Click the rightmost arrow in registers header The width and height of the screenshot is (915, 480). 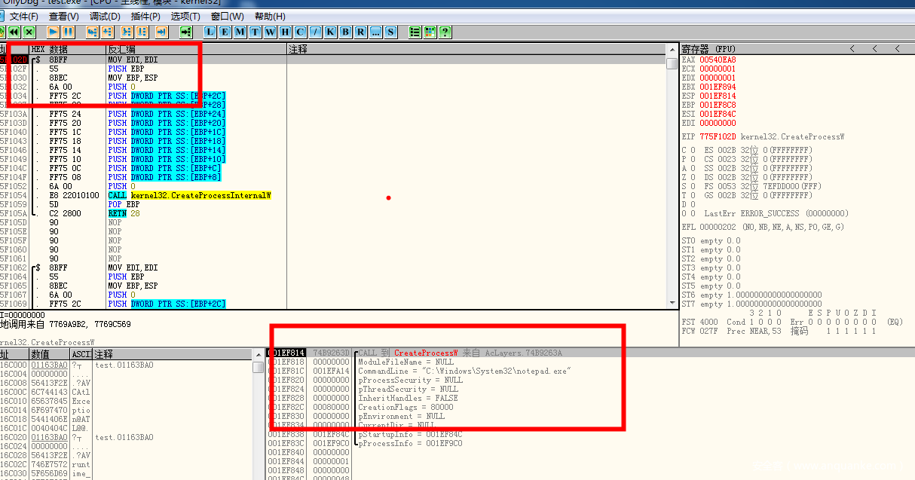point(897,49)
